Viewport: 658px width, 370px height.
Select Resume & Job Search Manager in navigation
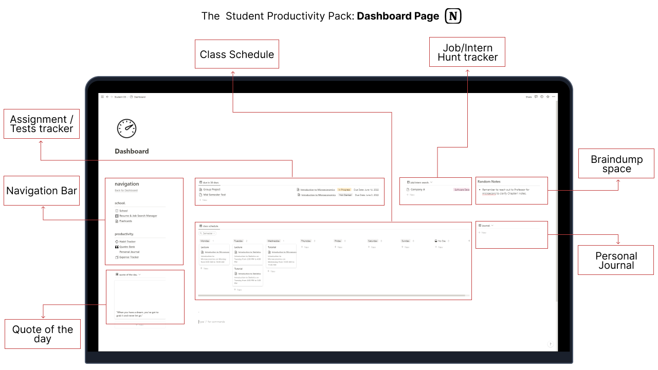coord(138,216)
